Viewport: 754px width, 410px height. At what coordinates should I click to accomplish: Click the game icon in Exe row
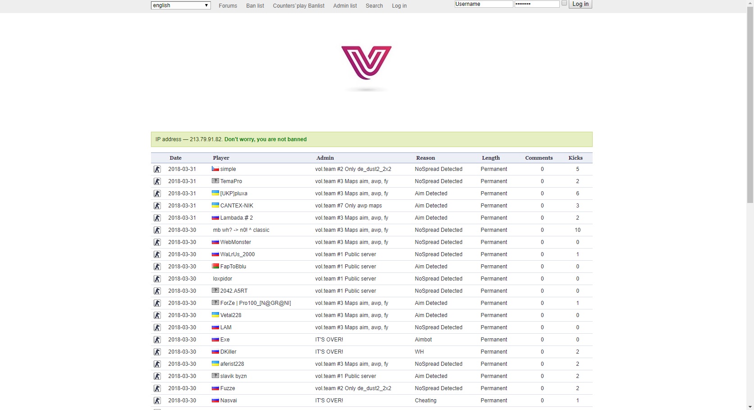pos(157,340)
